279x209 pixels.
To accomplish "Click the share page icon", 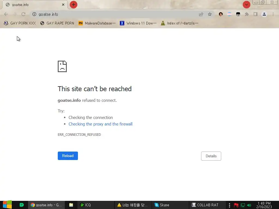I will (x=201, y=14).
